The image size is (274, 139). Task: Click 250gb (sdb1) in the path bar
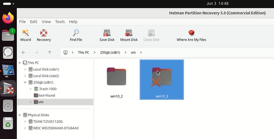(x=110, y=52)
